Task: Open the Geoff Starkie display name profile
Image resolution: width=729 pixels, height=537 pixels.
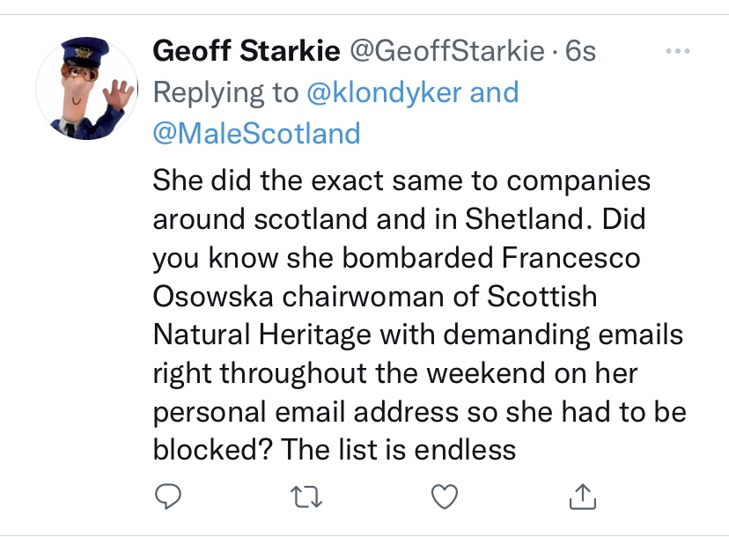Action: 247,52
